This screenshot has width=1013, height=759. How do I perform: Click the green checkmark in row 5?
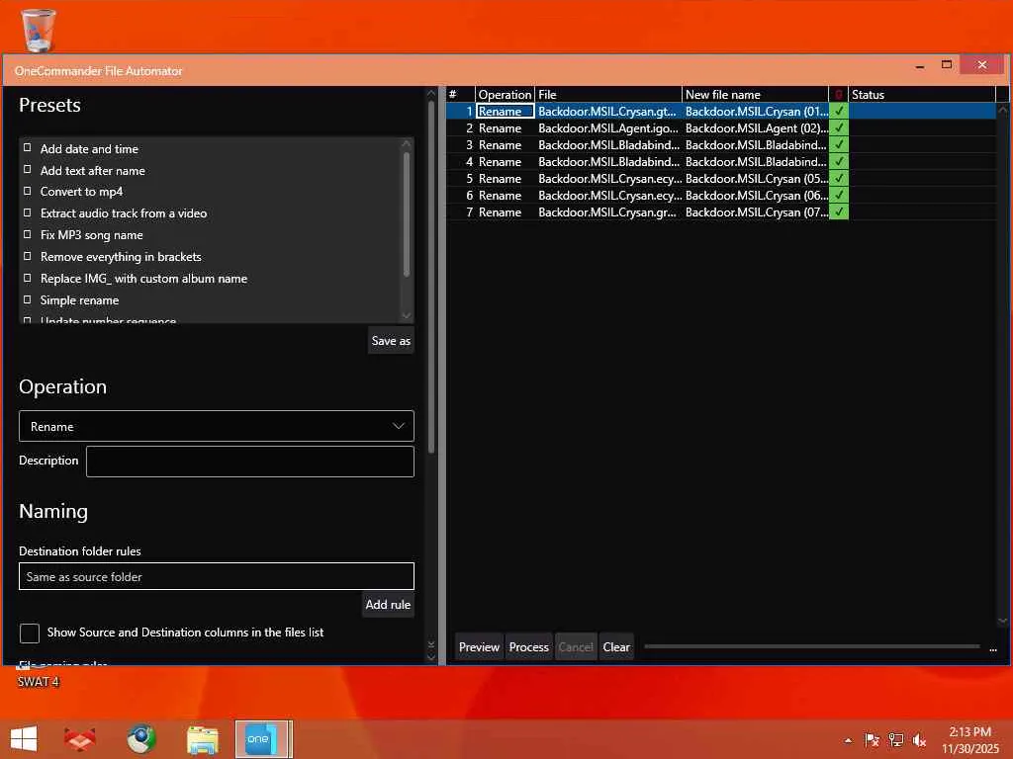tap(839, 178)
